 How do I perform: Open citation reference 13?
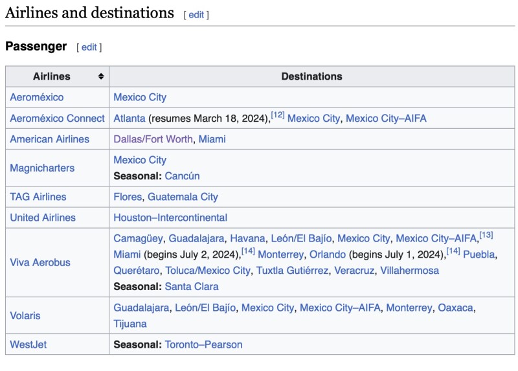coord(486,234)
